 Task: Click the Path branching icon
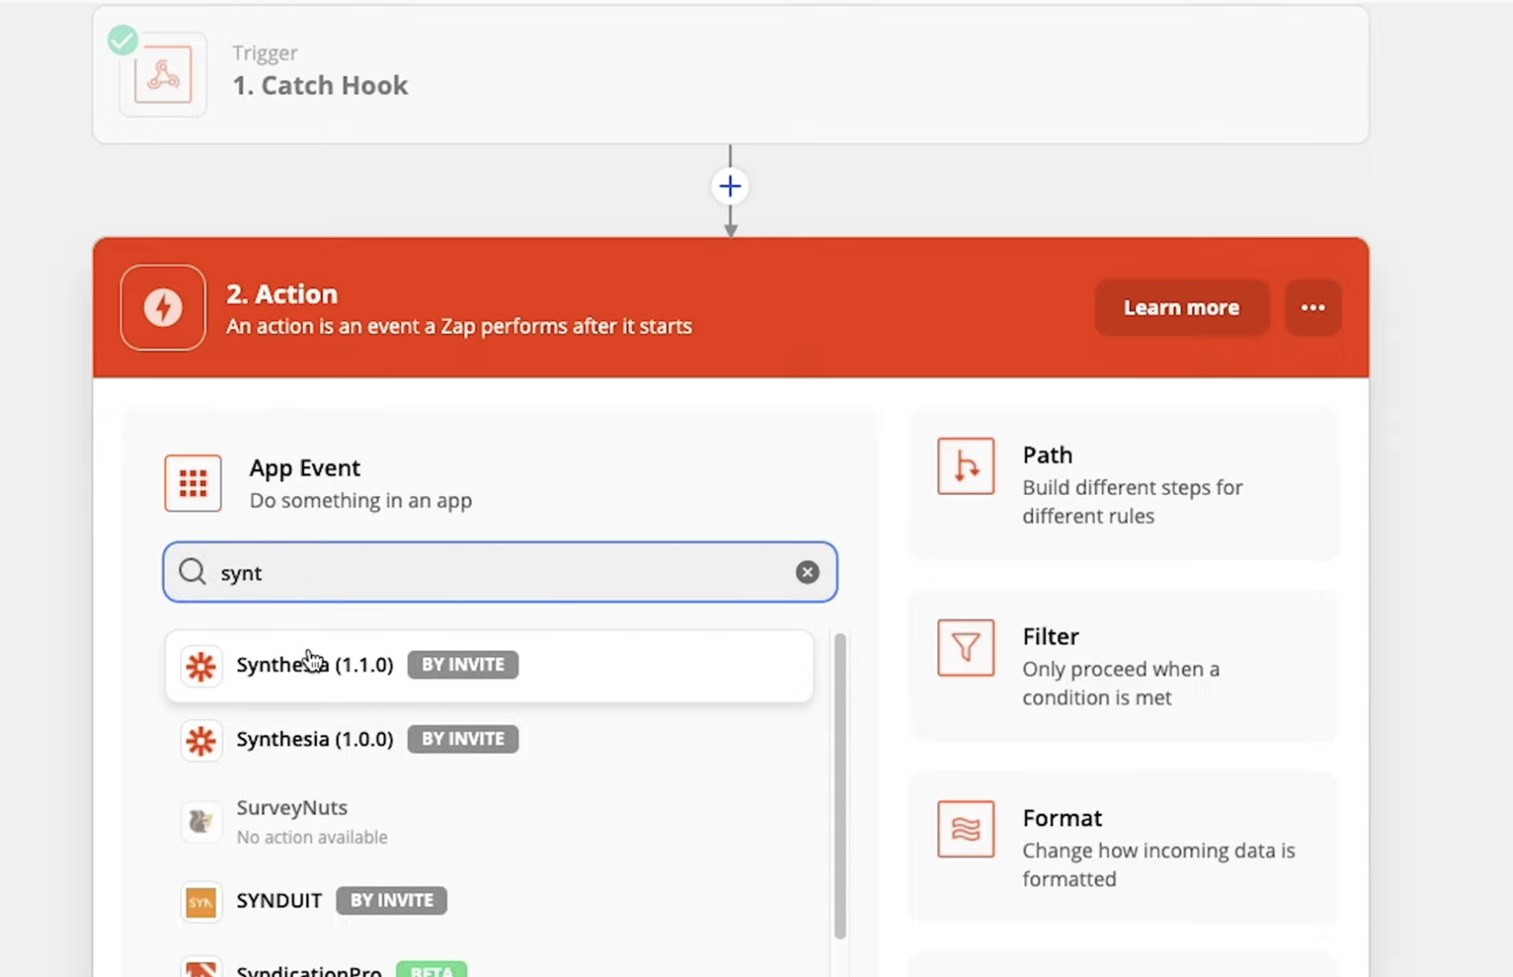(x=966, y=467)
